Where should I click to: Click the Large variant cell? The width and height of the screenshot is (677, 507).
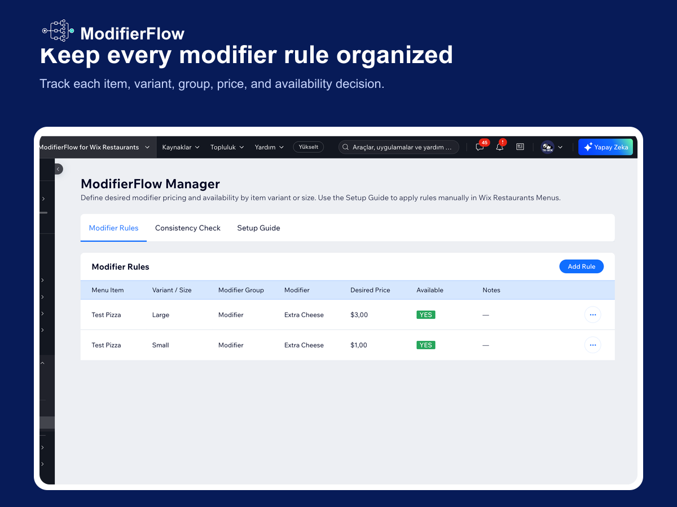[x=161, y=315]
